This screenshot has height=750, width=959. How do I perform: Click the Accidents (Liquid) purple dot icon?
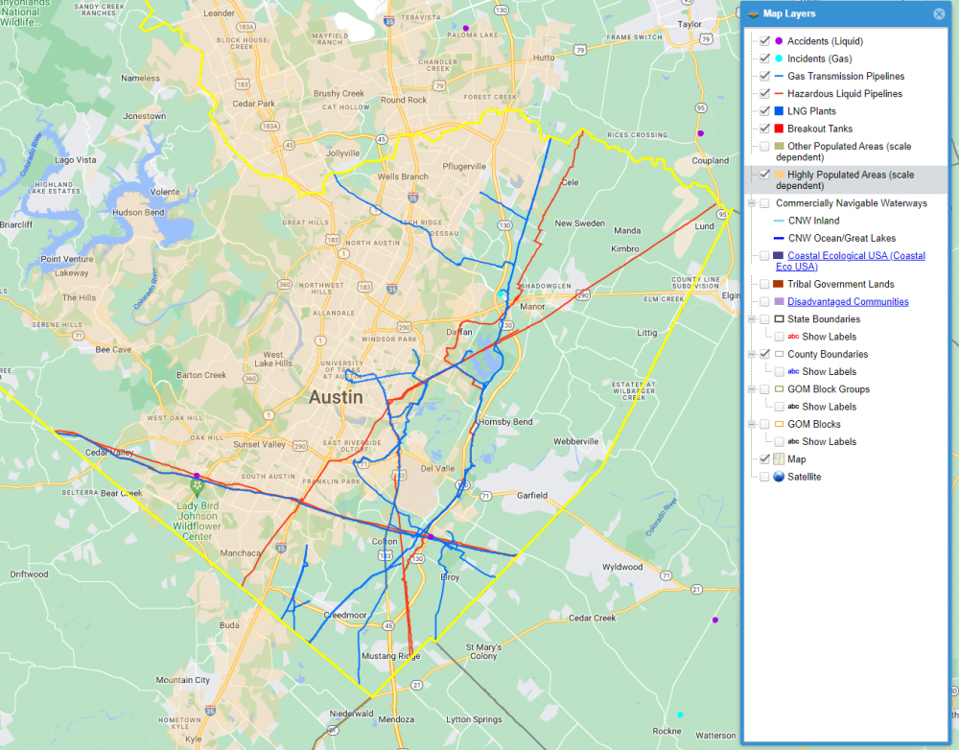coord(779,41)
